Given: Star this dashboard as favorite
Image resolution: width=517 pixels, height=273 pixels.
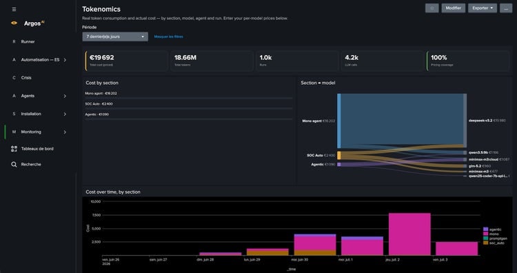Looking at the screenshot, I should 432,8.
